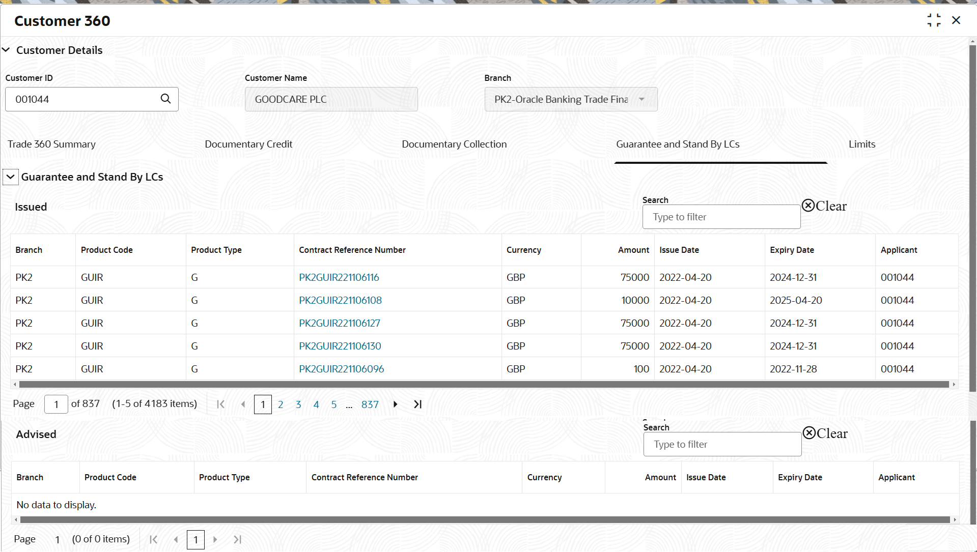Open contract PK2GUIR221106116 link
This screenshot has height=552, width=977.
click(339, 277)
